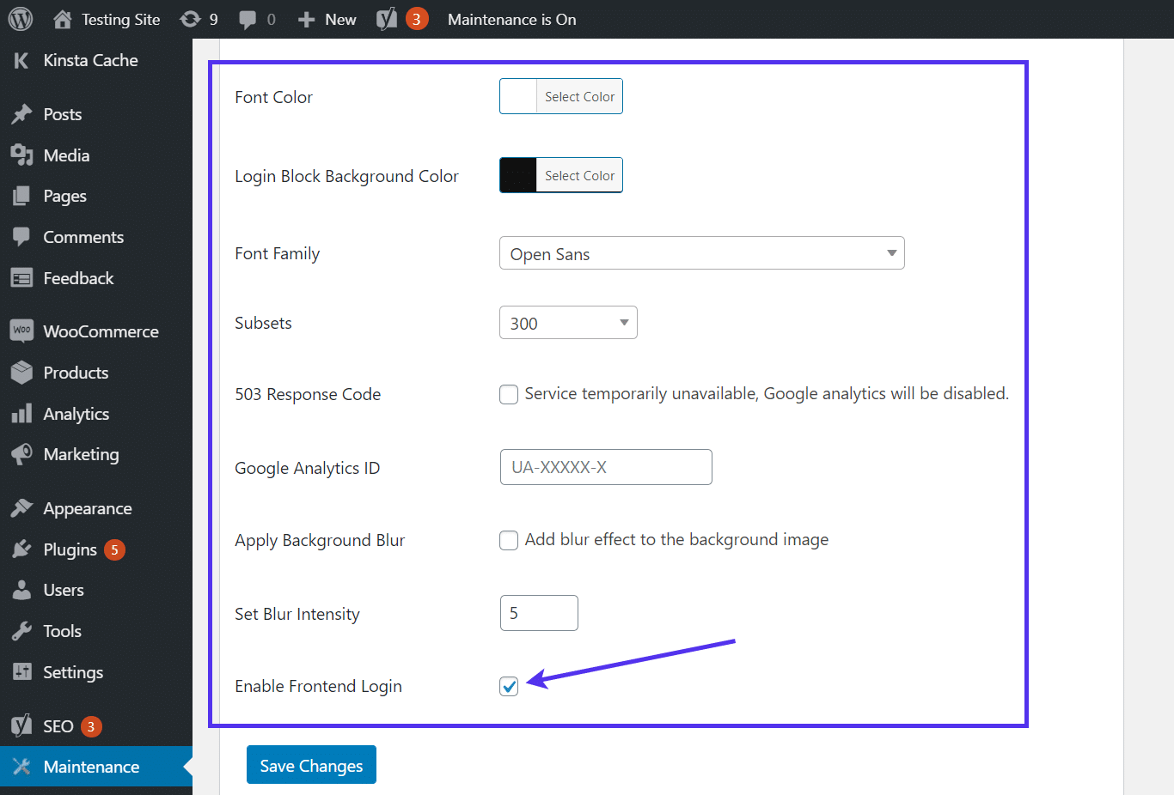The width and height of the screenshot is (1174, 795).
Task: Click the Maintenance is On link
Action: pyautogui.click(x=511, y=19)
